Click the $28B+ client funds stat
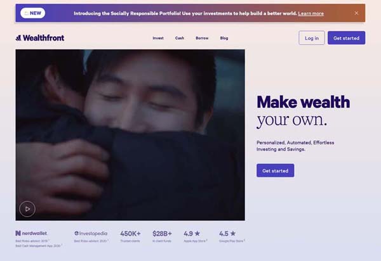This screenshot has width=381, height=261. (x=161, y=233)
